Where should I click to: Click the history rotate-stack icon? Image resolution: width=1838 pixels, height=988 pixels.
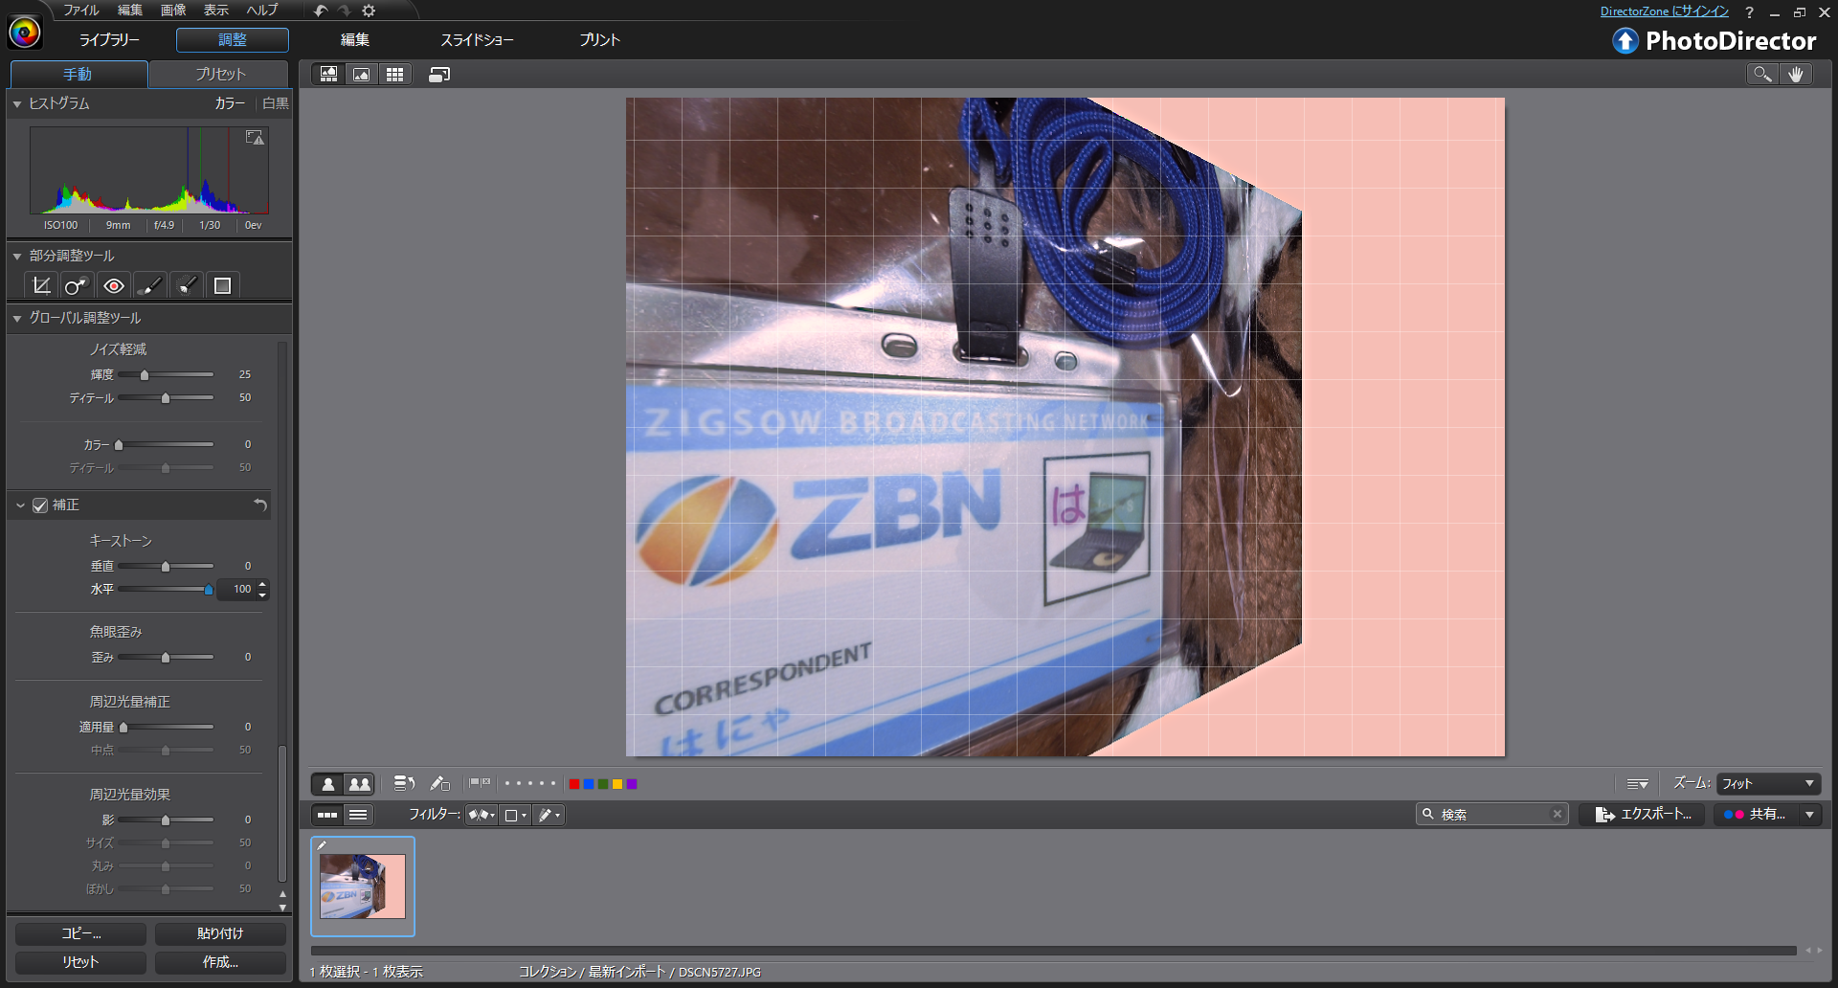tap(404, 784)
